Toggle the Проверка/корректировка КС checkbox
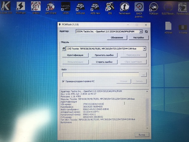This screenshot has height=142, width=189. (63, 81)
